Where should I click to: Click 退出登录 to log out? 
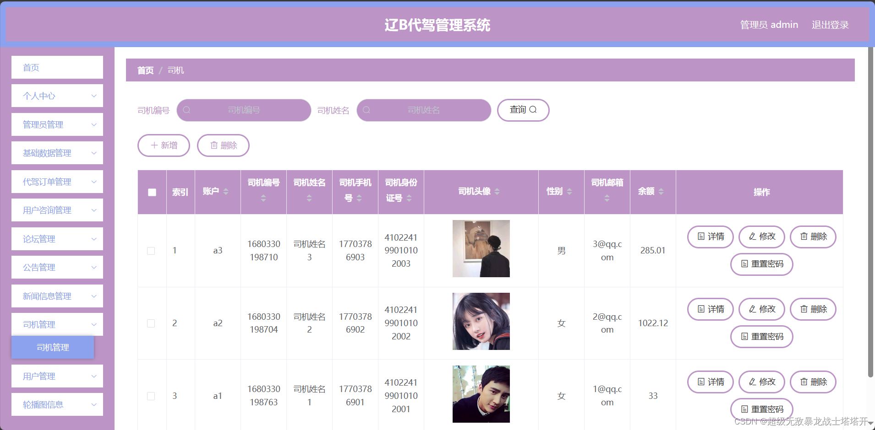pos(830,25)
